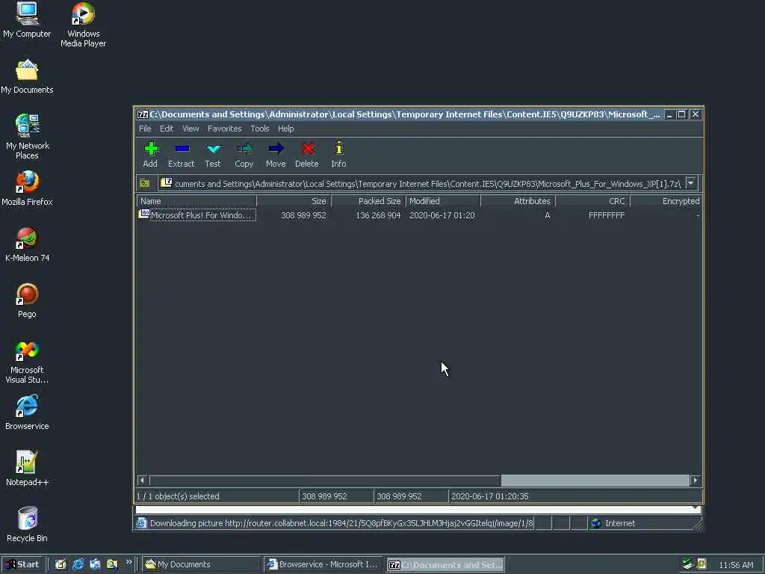The image size is (765, 574).
Task: Click the Notepad++ desktop shortcut
Action: point(28,469)
